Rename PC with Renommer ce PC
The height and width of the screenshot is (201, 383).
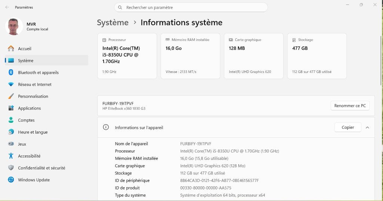350,106
